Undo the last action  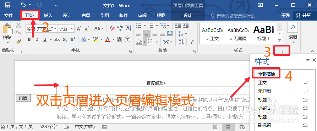(x=23, y=5)
